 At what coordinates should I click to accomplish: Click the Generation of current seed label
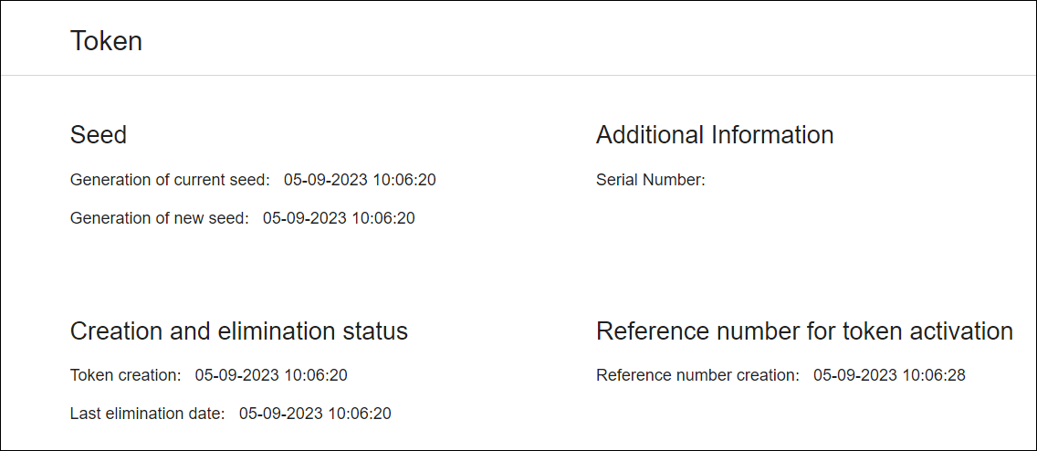point(170,180)
